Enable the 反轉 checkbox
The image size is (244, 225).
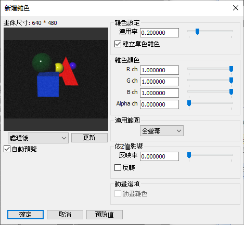pos(118,168)
